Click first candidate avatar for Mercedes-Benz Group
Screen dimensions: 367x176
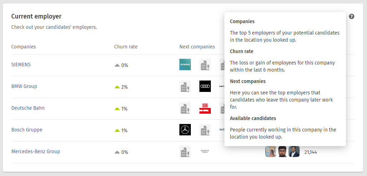click(x=271, y=152)
